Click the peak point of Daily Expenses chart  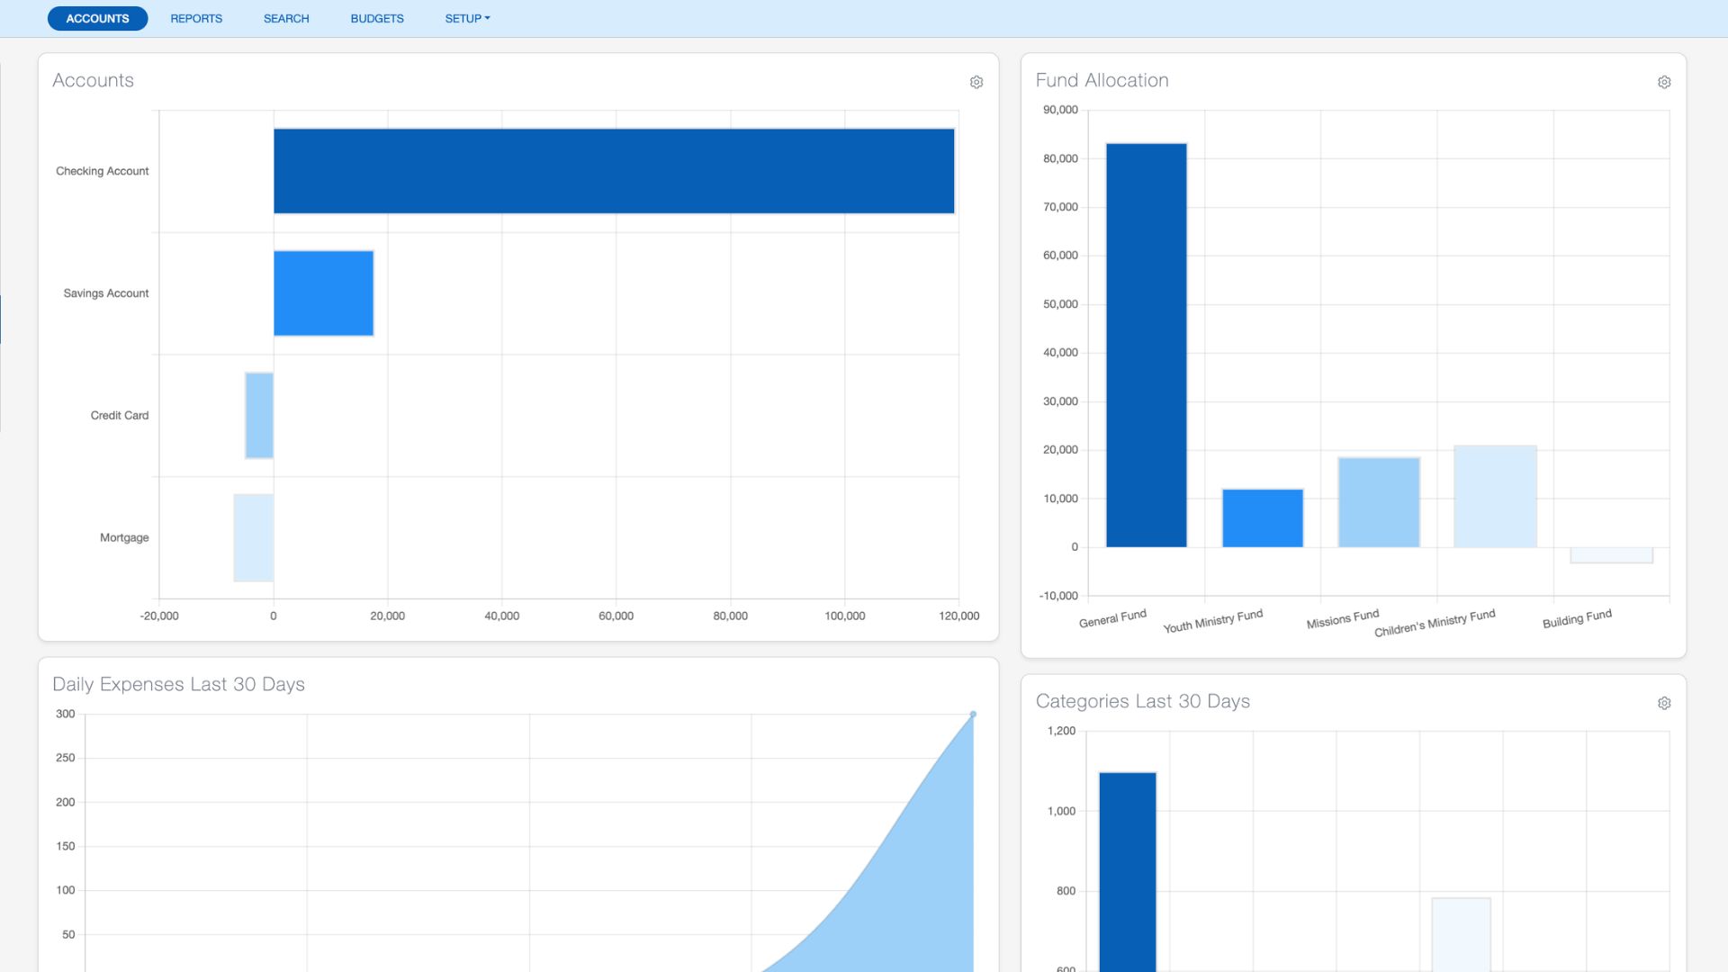coord(973,715)
